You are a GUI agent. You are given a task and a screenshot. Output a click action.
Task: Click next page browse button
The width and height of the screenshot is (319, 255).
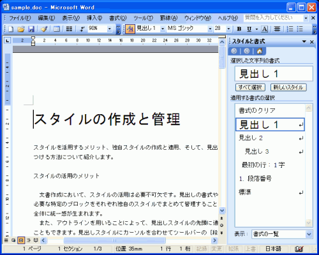pos(222,233)
